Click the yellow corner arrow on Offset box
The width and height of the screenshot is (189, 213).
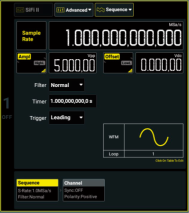[130, 71]
